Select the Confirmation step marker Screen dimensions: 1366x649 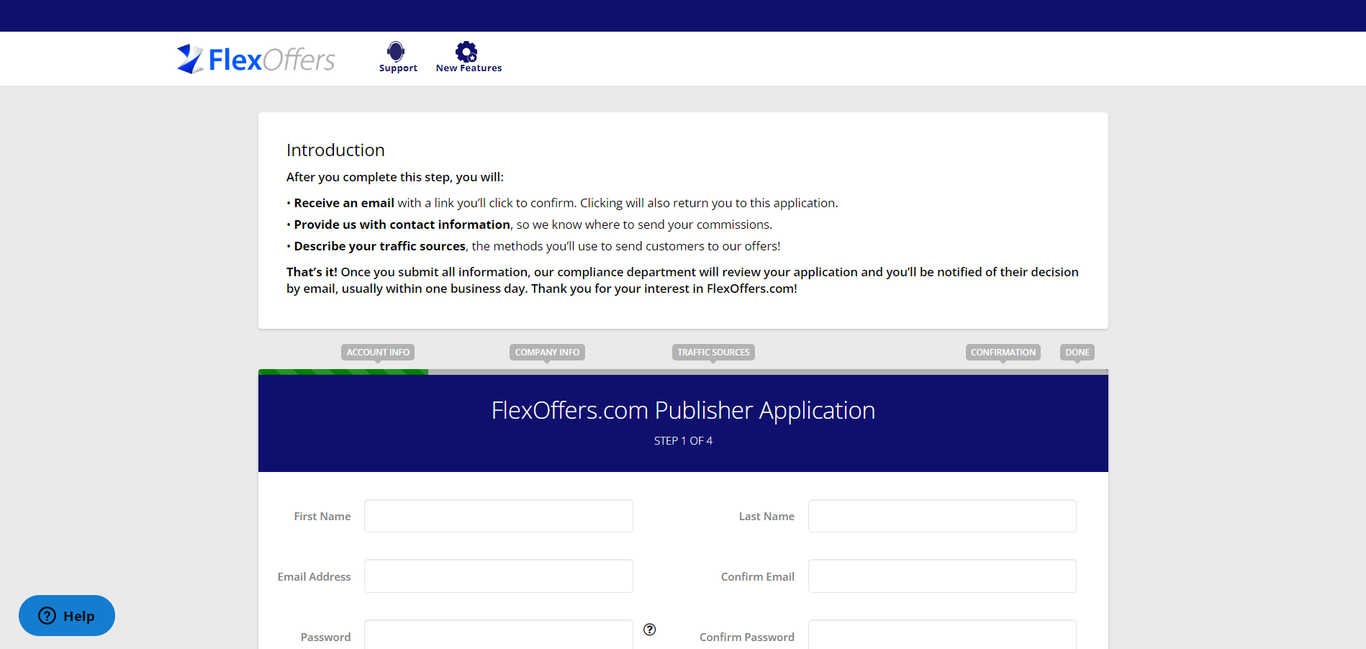point(1003,353)
